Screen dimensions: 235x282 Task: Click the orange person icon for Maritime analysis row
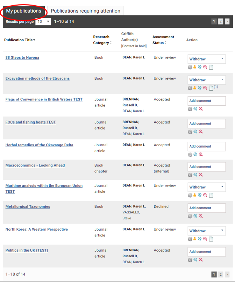click(195, 195)
